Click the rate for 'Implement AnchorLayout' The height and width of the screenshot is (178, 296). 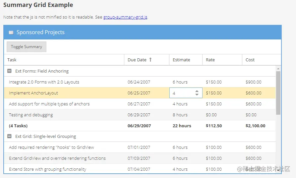(214, 93)
